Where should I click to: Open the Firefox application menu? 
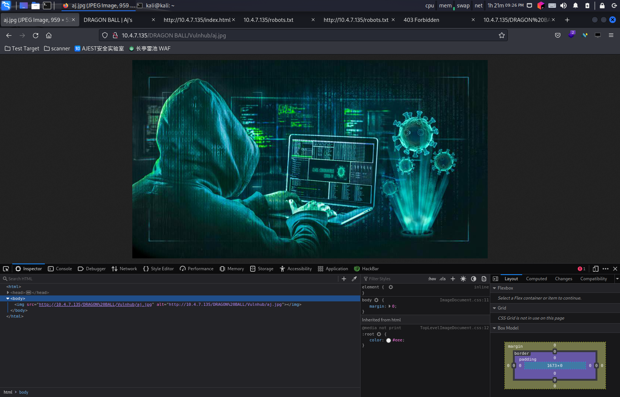[x=611, y=36]
